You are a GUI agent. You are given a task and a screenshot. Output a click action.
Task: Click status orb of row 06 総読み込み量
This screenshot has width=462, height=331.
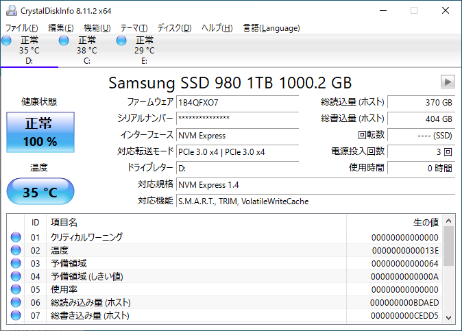click(x=16, y=302)
